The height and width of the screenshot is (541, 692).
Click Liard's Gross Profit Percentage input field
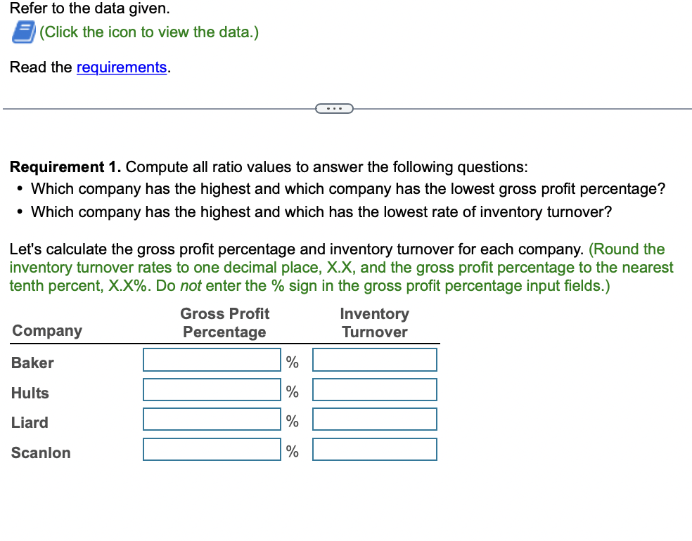tap(211, 419)
